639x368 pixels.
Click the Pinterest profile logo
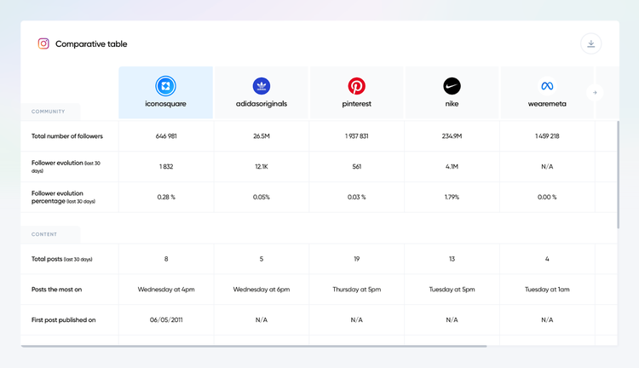pyautogui.click(x=357, y=86)
